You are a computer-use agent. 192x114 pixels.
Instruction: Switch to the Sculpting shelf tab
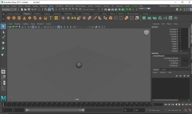pyautogui.click(x=37, y=14)
